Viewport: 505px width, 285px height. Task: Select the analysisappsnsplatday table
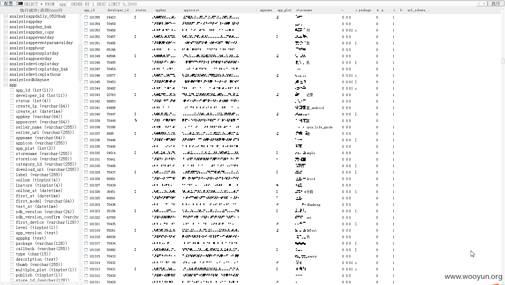click(34, 53)
